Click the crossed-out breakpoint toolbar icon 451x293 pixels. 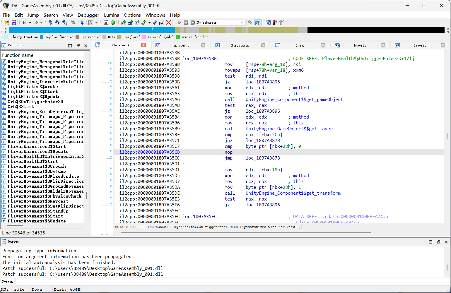click(282, 23)
